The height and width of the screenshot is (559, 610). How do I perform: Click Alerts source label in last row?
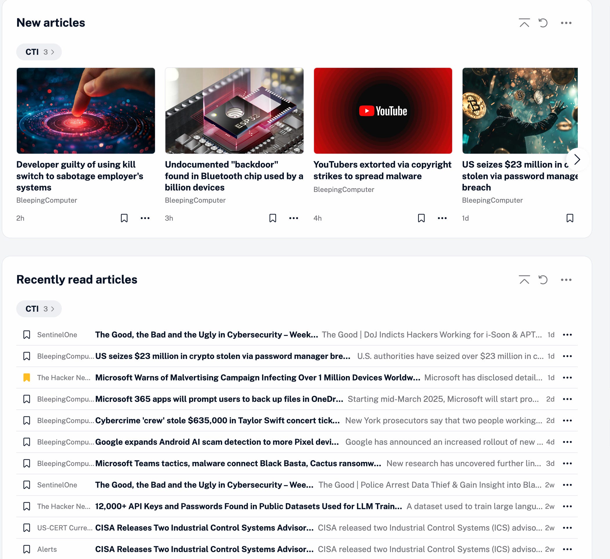pos(47,549)
